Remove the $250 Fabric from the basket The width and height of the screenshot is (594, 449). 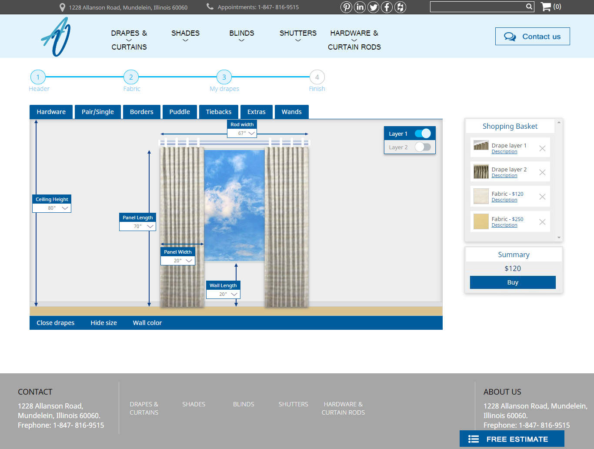pyautogui.click(x=542, y=222)
